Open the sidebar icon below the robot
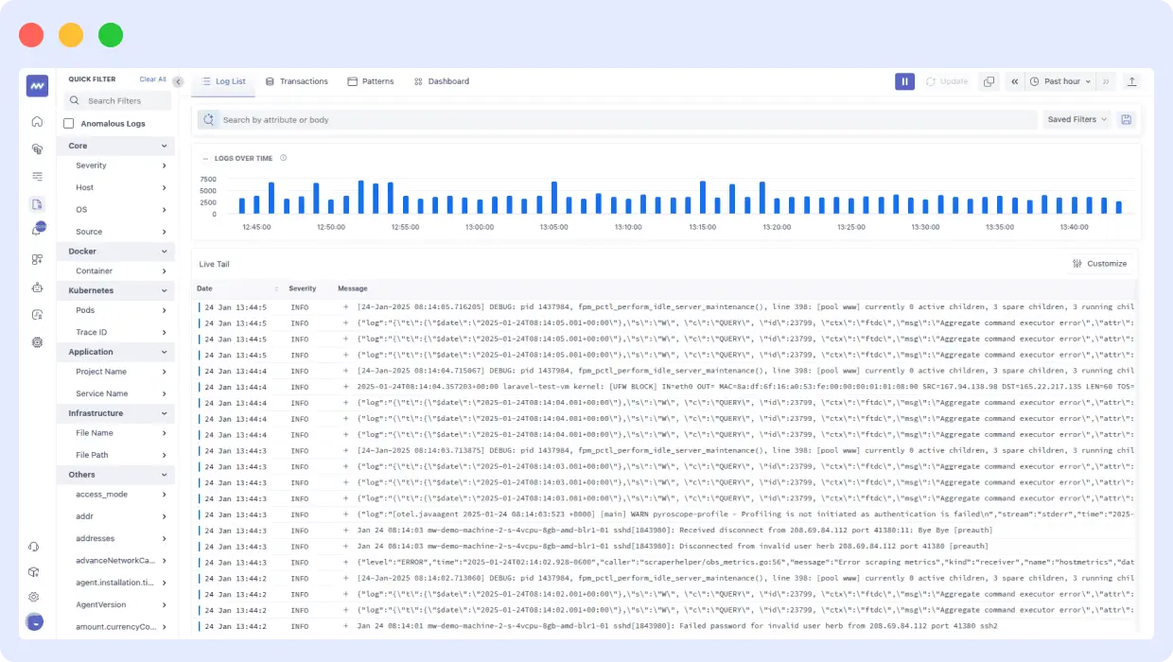 [x=37, y=314]
